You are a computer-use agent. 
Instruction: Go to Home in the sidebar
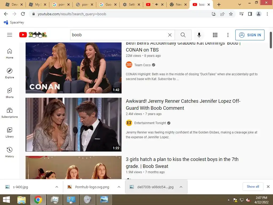tap(10, 54)
